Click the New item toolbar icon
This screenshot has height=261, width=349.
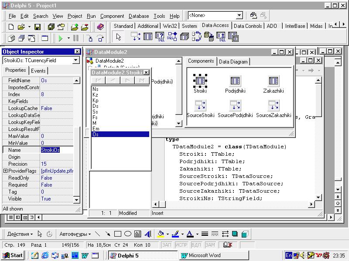[x=11, y=27]
